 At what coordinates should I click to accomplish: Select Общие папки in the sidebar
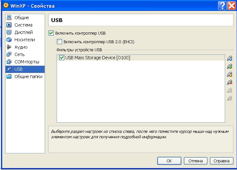click(28, 77)
